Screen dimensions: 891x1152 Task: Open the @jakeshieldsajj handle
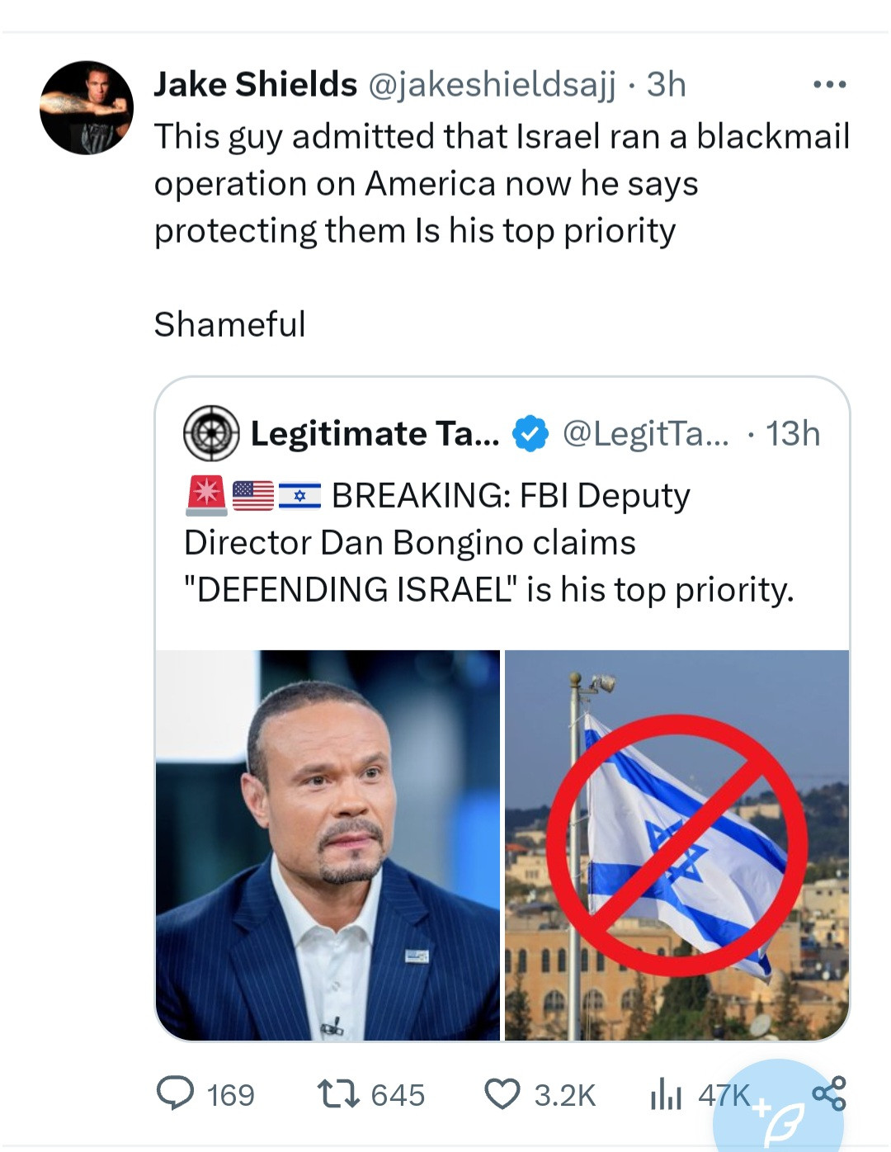pos(491,84)
